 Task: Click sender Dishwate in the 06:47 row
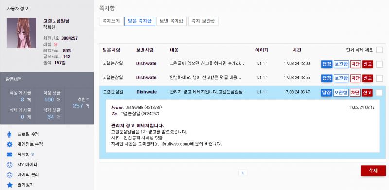coord(146,92)
